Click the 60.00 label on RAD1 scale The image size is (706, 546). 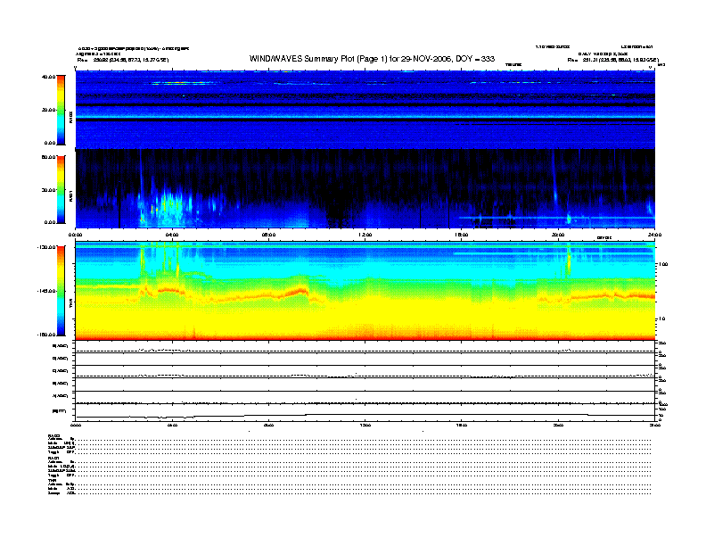[x=48, y=157]
